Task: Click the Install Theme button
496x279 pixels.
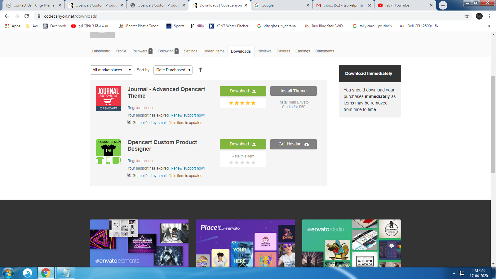Action: click(293, 91)
